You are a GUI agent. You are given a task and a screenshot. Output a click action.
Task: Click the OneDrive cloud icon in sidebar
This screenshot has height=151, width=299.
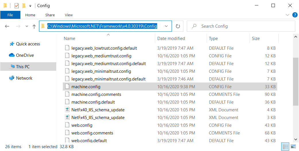tap(12, 55)
